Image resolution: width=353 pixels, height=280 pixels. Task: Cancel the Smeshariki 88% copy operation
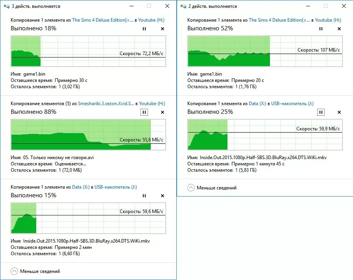click(163, 112)
